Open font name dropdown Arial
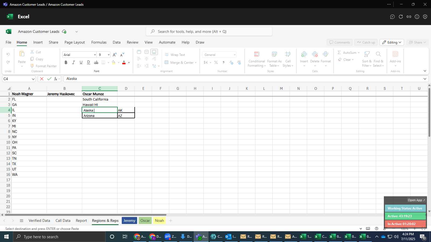The width and height of the screenshot is (431, 242). (95, 55)
